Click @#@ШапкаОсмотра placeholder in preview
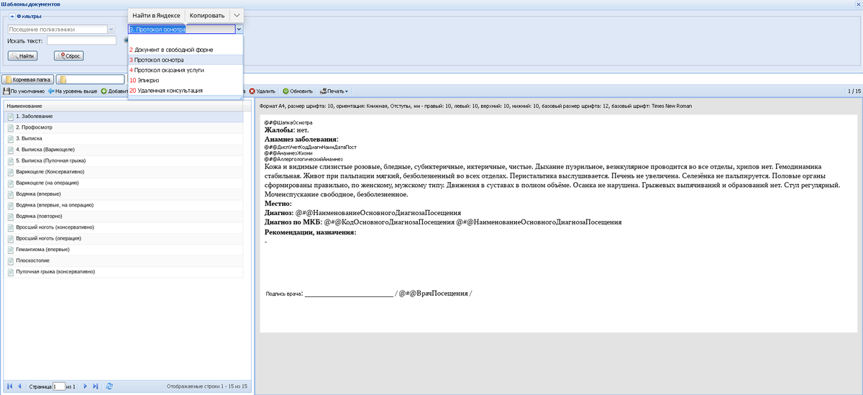 pos(288,123)
